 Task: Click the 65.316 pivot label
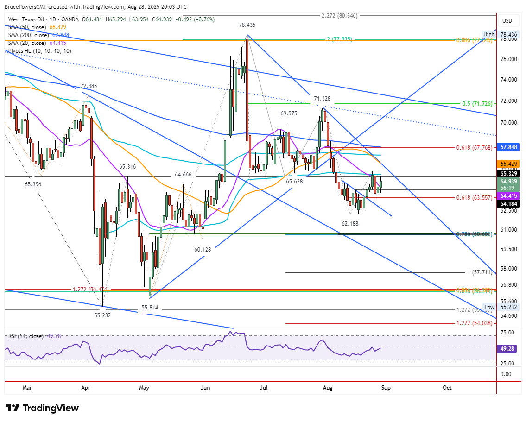127,167
